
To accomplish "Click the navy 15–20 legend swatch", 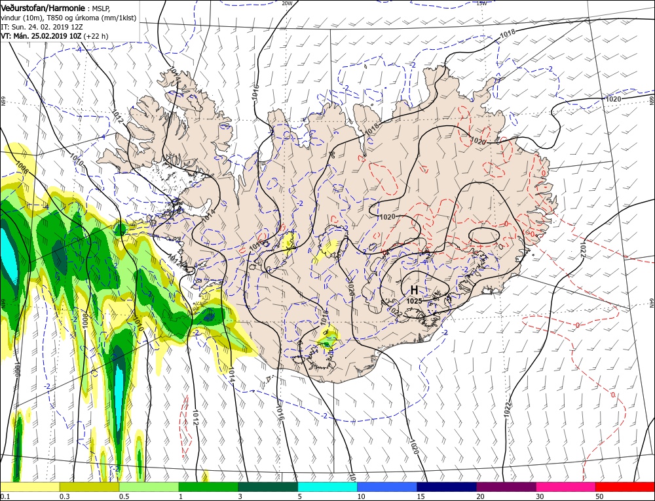I will (447, 487).
